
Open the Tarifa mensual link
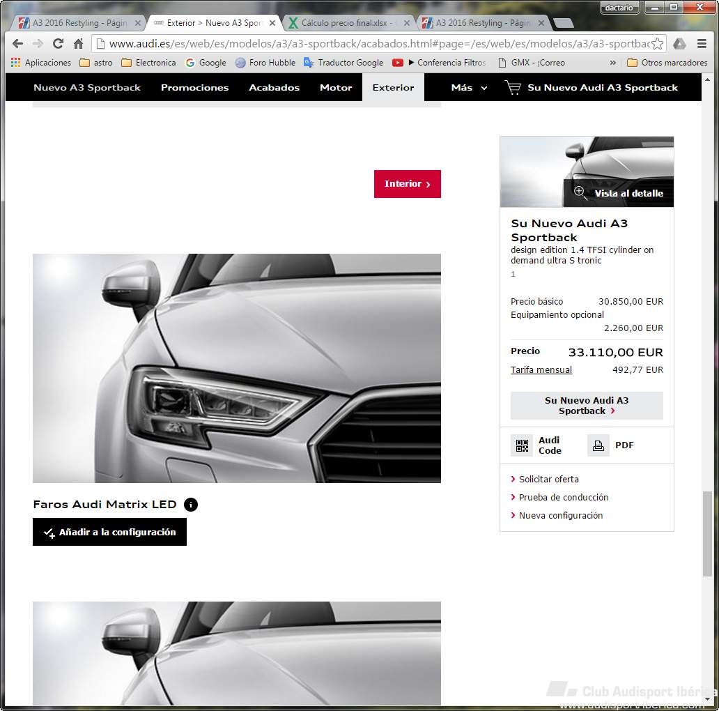pos(541,370)
